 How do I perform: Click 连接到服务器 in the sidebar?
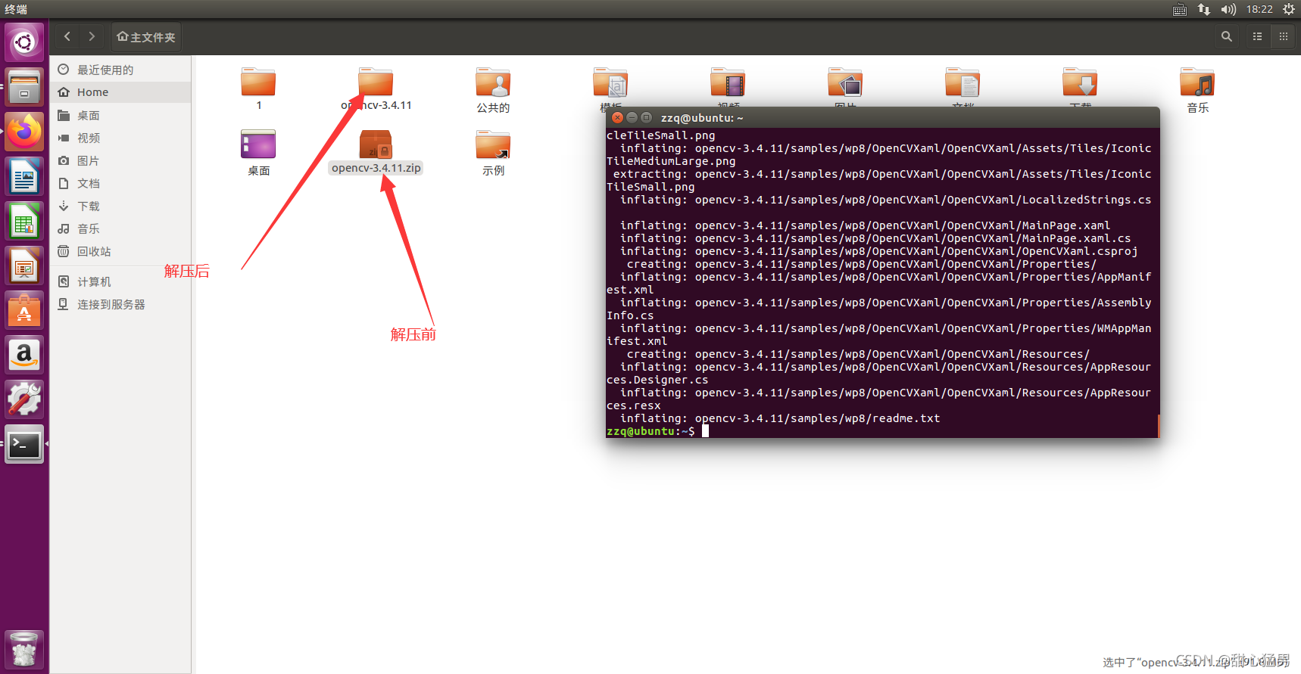tap(120, 304)
